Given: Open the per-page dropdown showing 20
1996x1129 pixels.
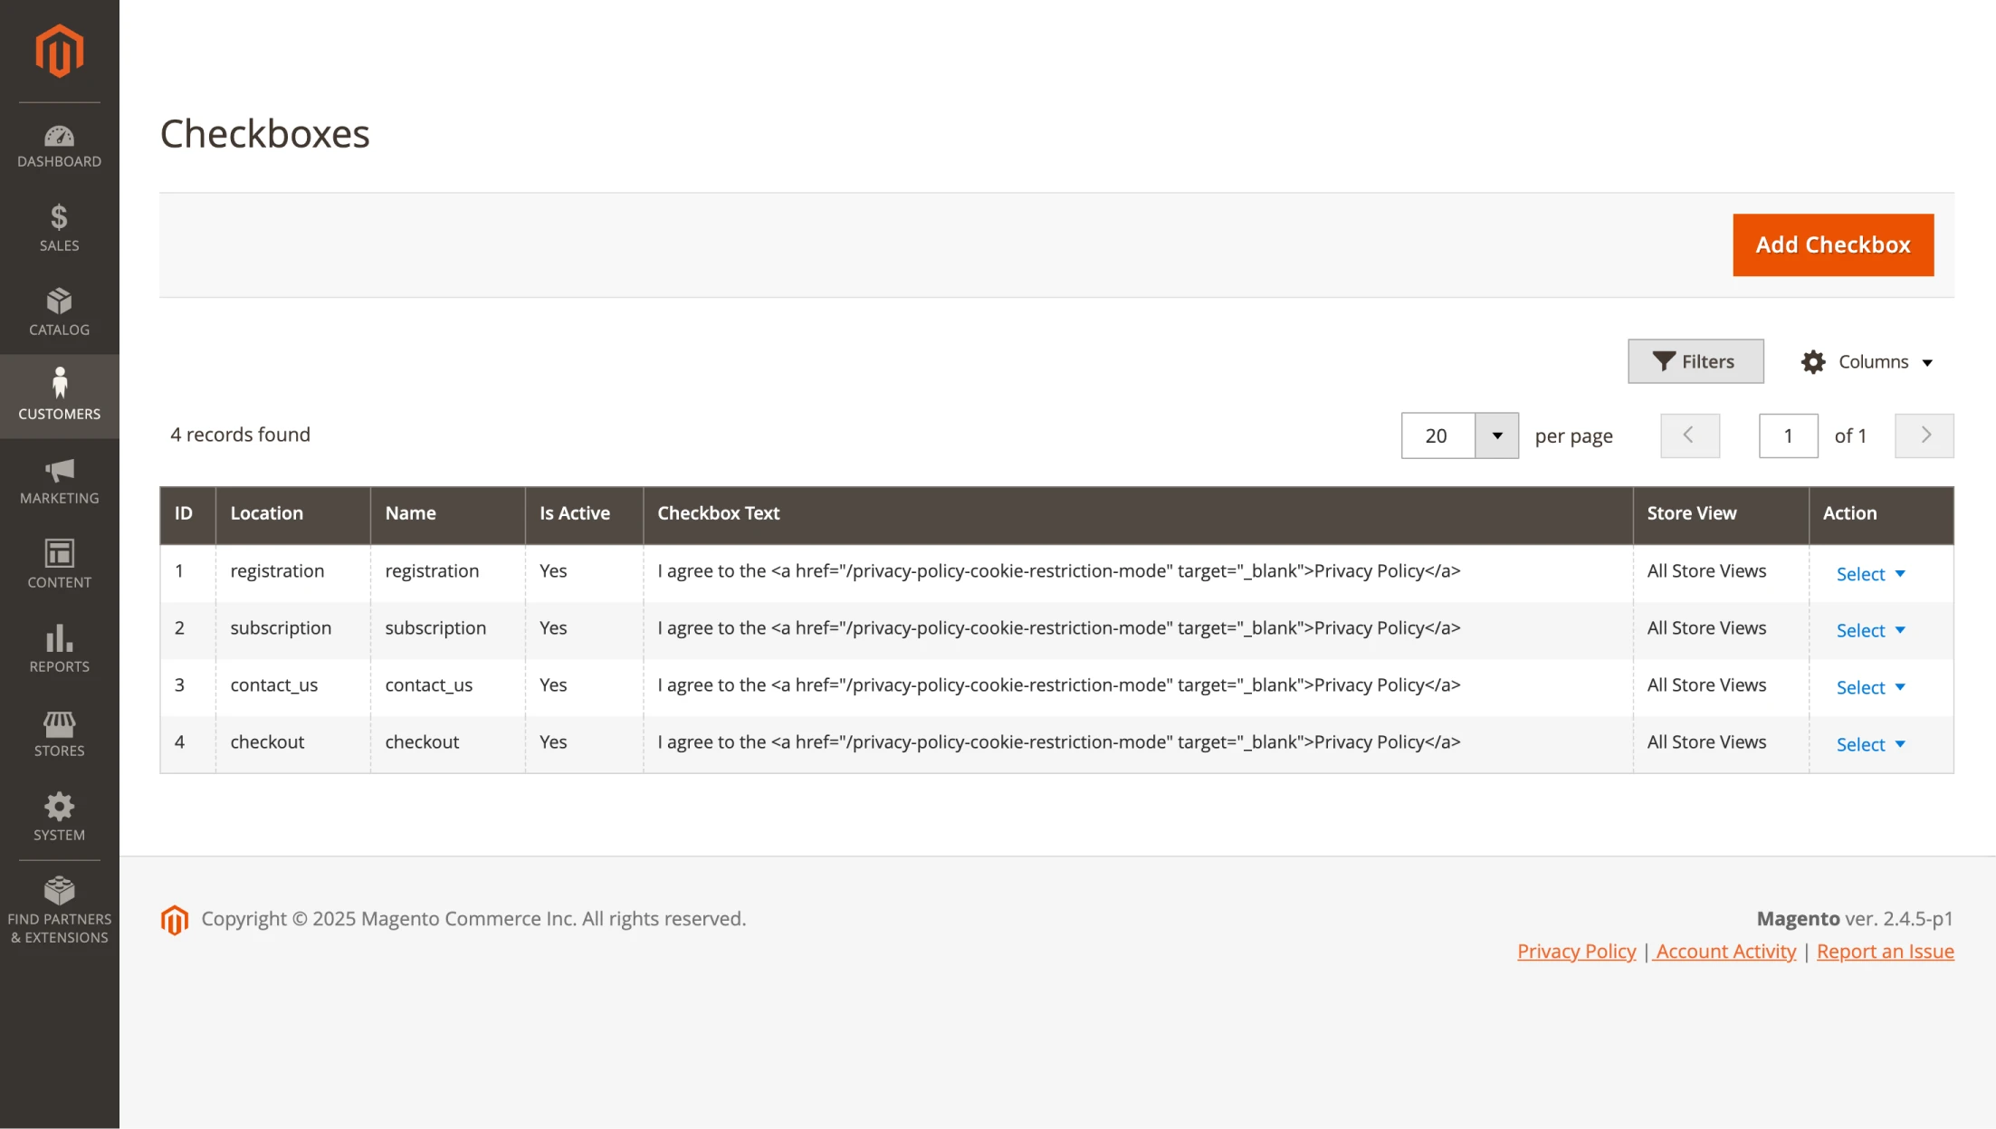Looking at the screenshot, I should pos(1458,435).
